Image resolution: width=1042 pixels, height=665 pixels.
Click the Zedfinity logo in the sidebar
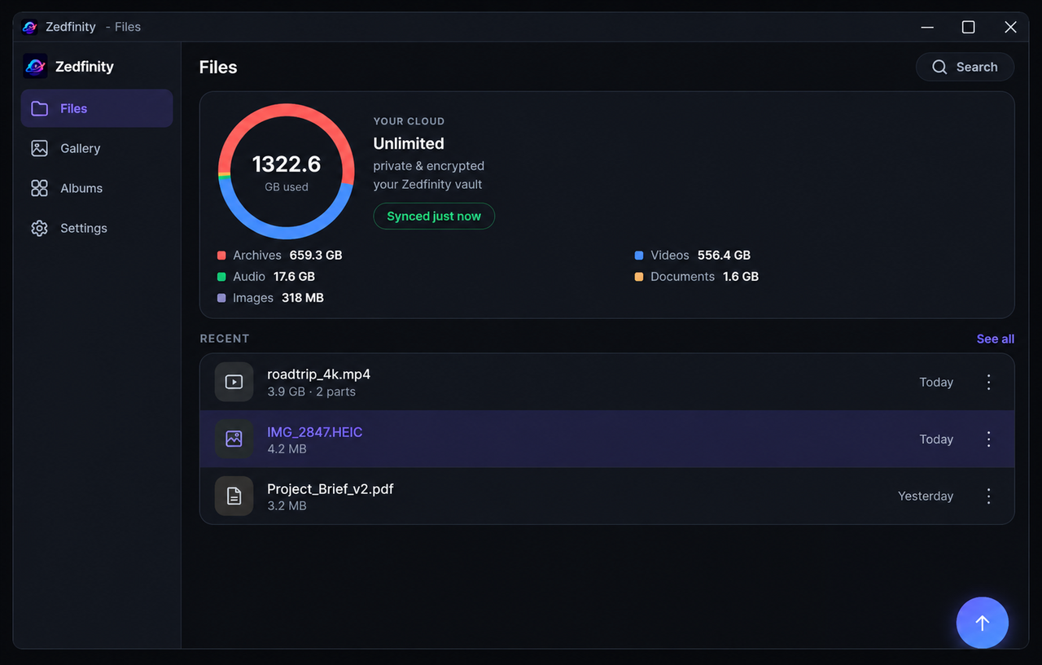click(35, 67)
